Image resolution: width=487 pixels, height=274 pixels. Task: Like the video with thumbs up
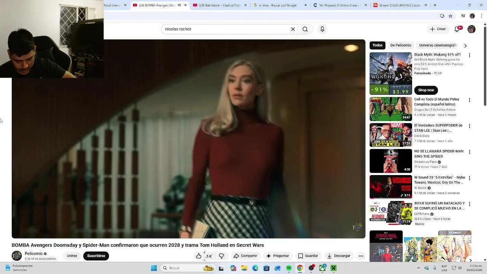(x=203, y=256)
